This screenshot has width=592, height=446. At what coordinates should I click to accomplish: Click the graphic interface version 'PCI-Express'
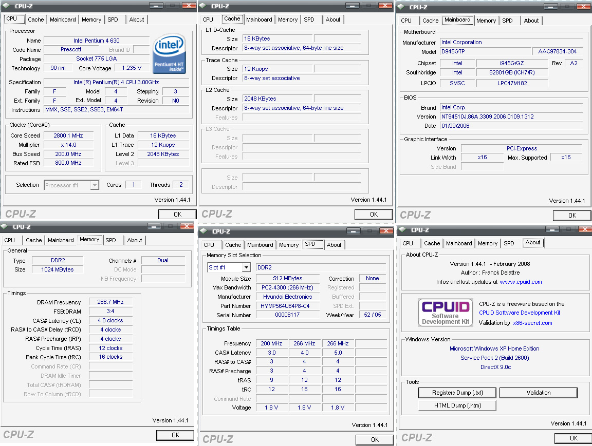tap(522, 148)
